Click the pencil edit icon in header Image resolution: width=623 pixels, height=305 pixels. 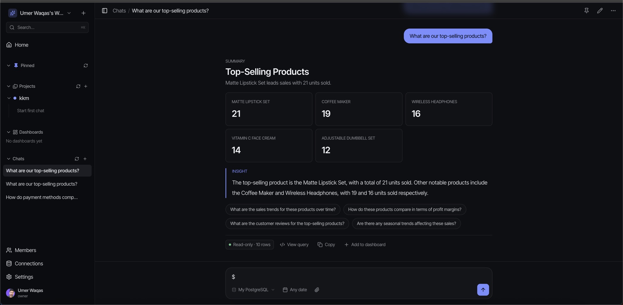pos(600,11)
